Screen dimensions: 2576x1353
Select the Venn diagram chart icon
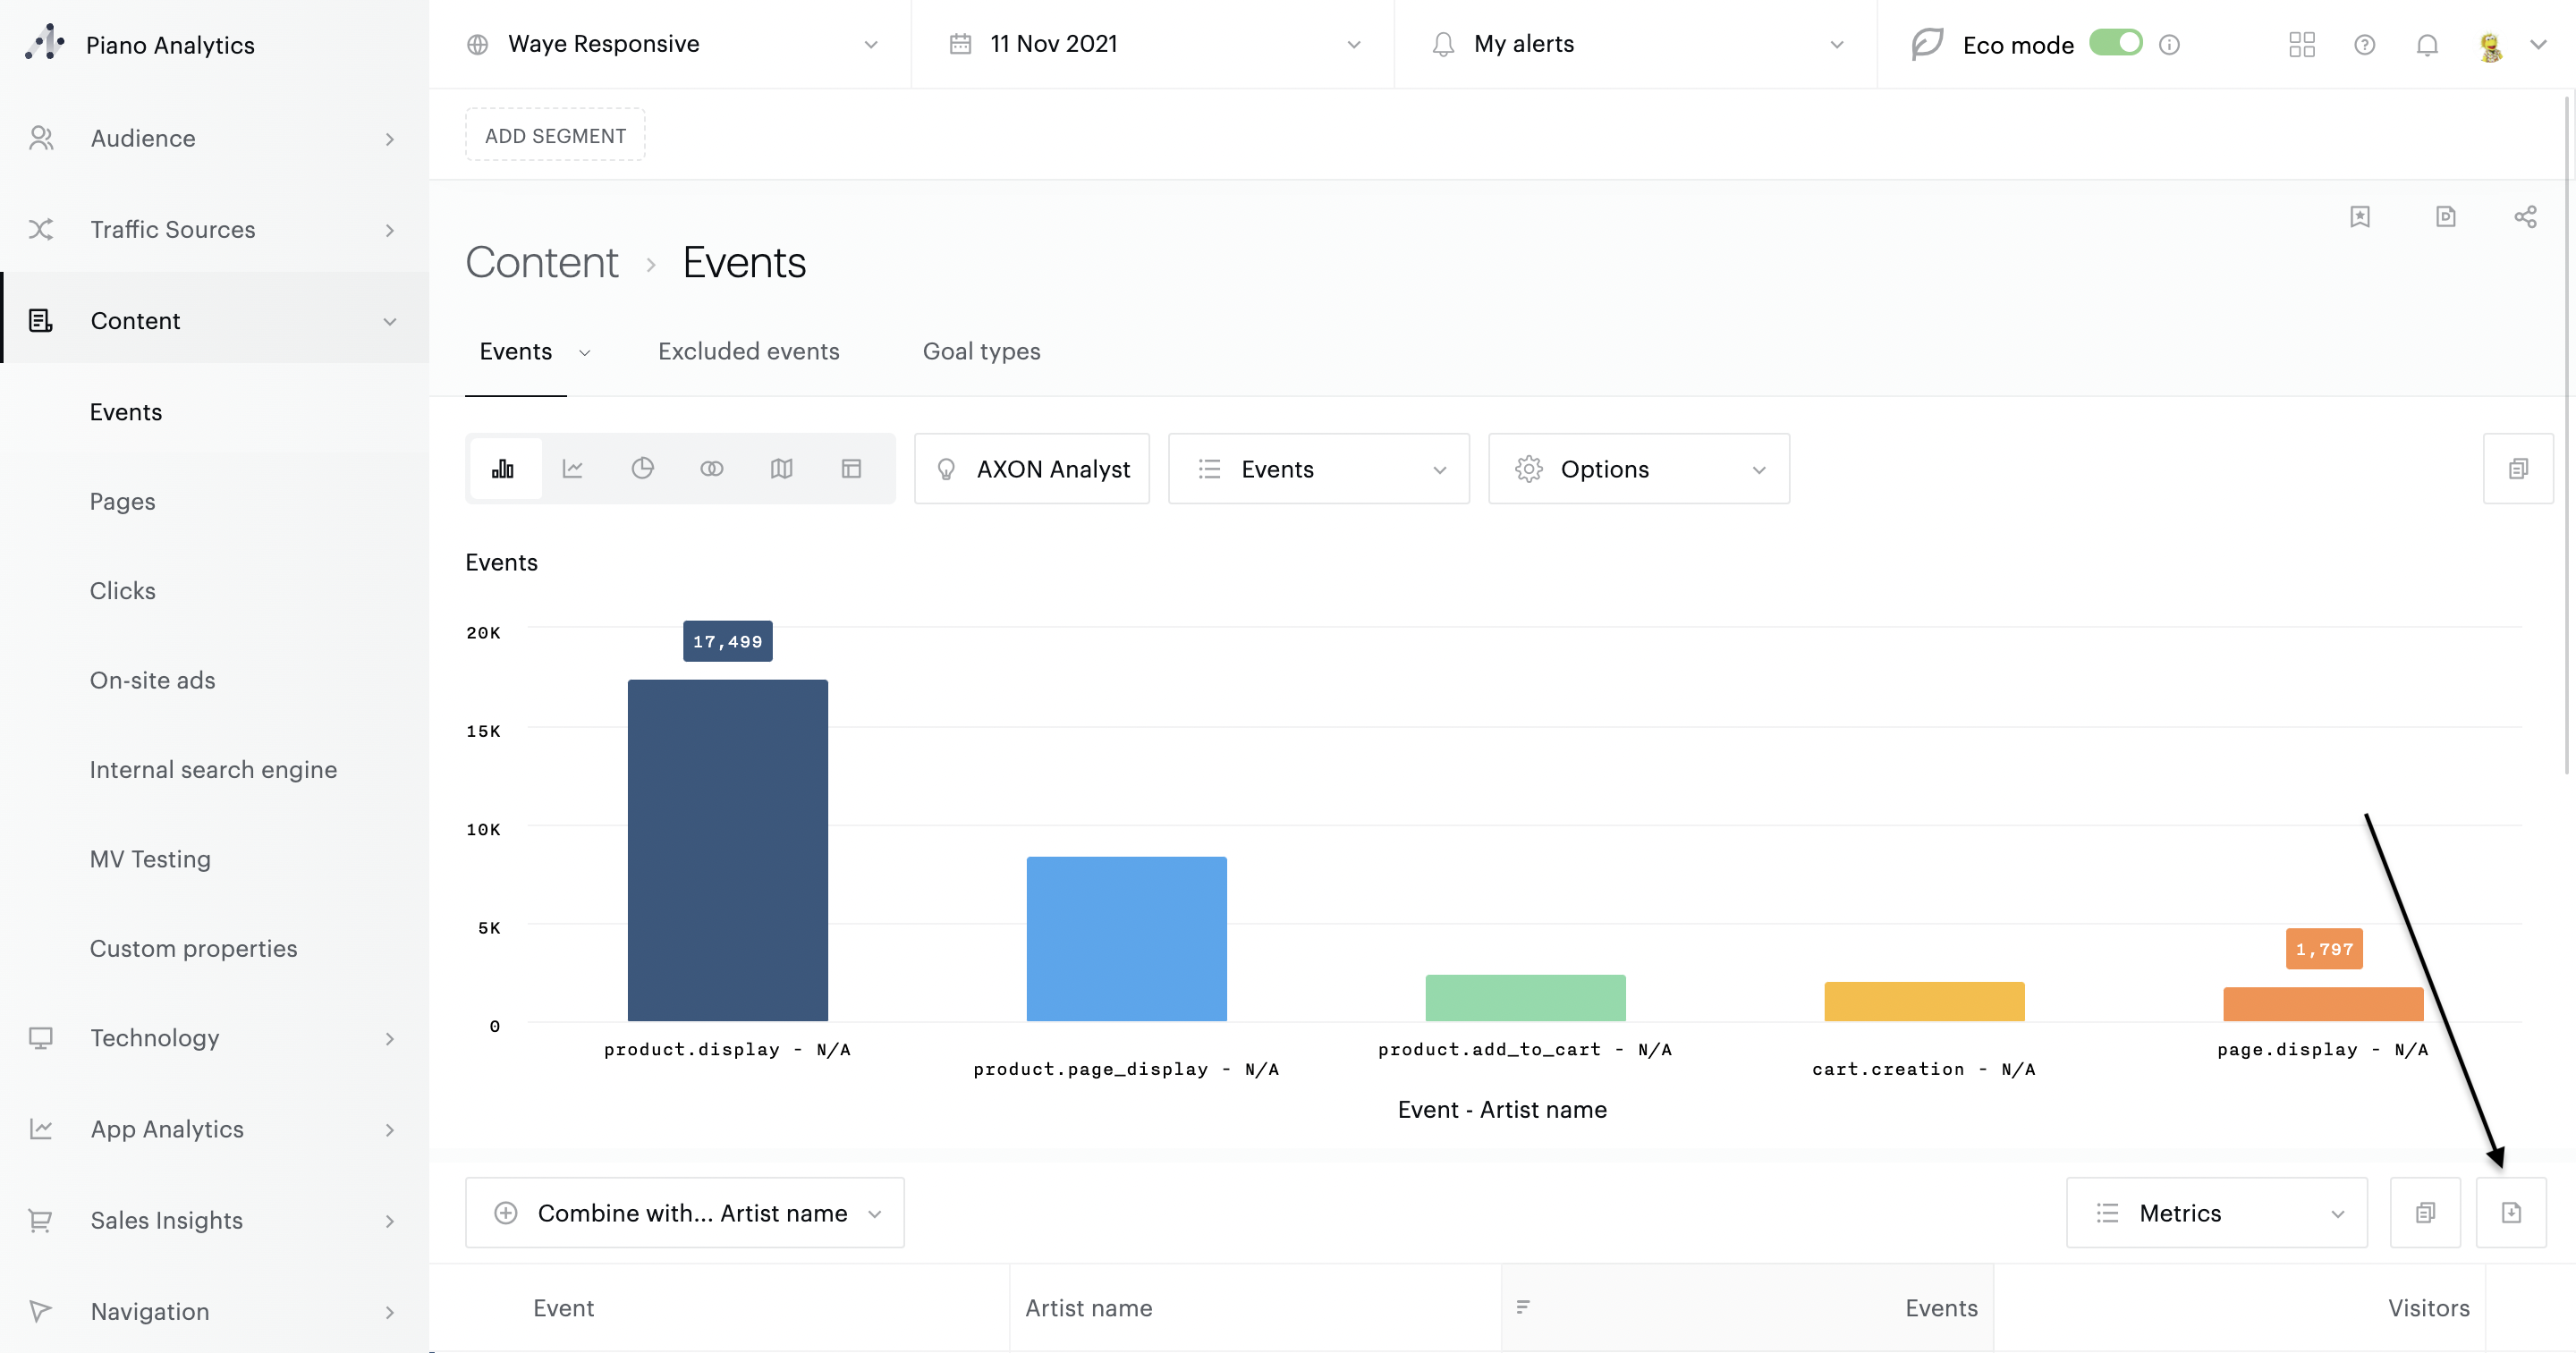point(711,468)
